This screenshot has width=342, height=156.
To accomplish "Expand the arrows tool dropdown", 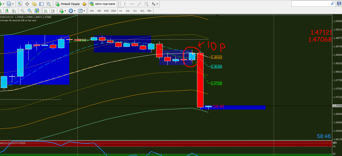I will [x=157, y=4].
